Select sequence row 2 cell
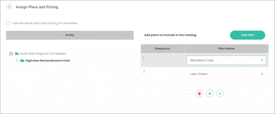Screen dimensions: 275x114 tap(162, 74)
